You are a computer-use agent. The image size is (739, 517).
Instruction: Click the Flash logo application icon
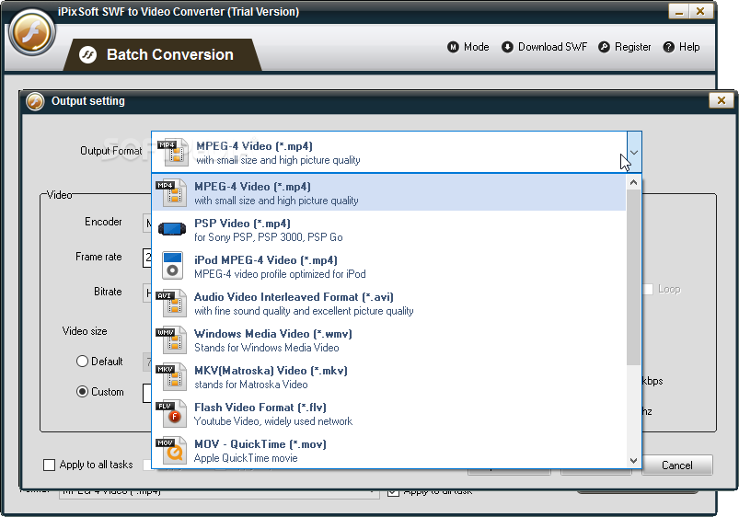pyautogui.click(x=32, y=33)
